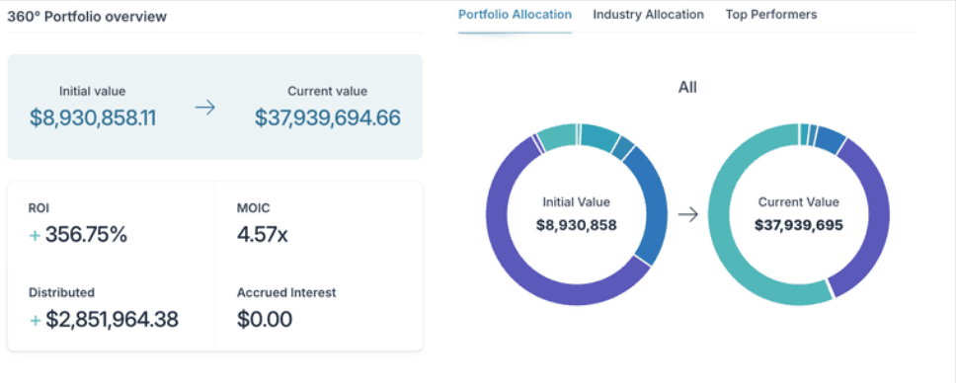
Task: Click the ROI label
Action: point(39,208)
